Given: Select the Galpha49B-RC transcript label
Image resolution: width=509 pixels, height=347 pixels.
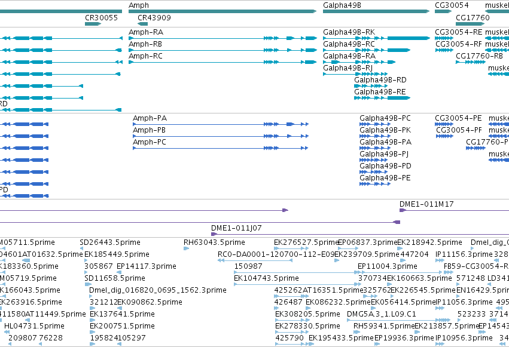Looking at the screenshot, I should [x=349, y=44].
